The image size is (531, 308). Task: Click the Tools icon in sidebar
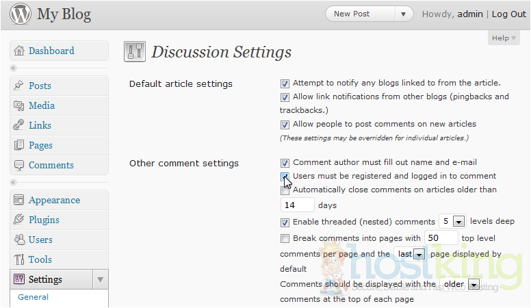pos(19,259)
